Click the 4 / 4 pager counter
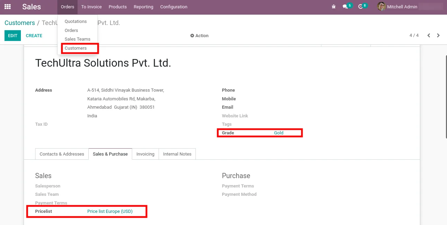 (x=414, y=35)
